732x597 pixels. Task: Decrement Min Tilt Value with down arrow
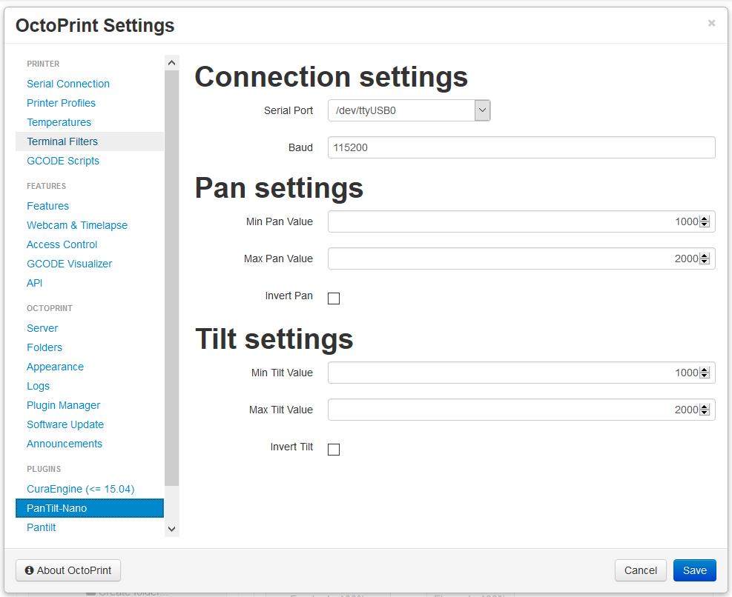705,376
